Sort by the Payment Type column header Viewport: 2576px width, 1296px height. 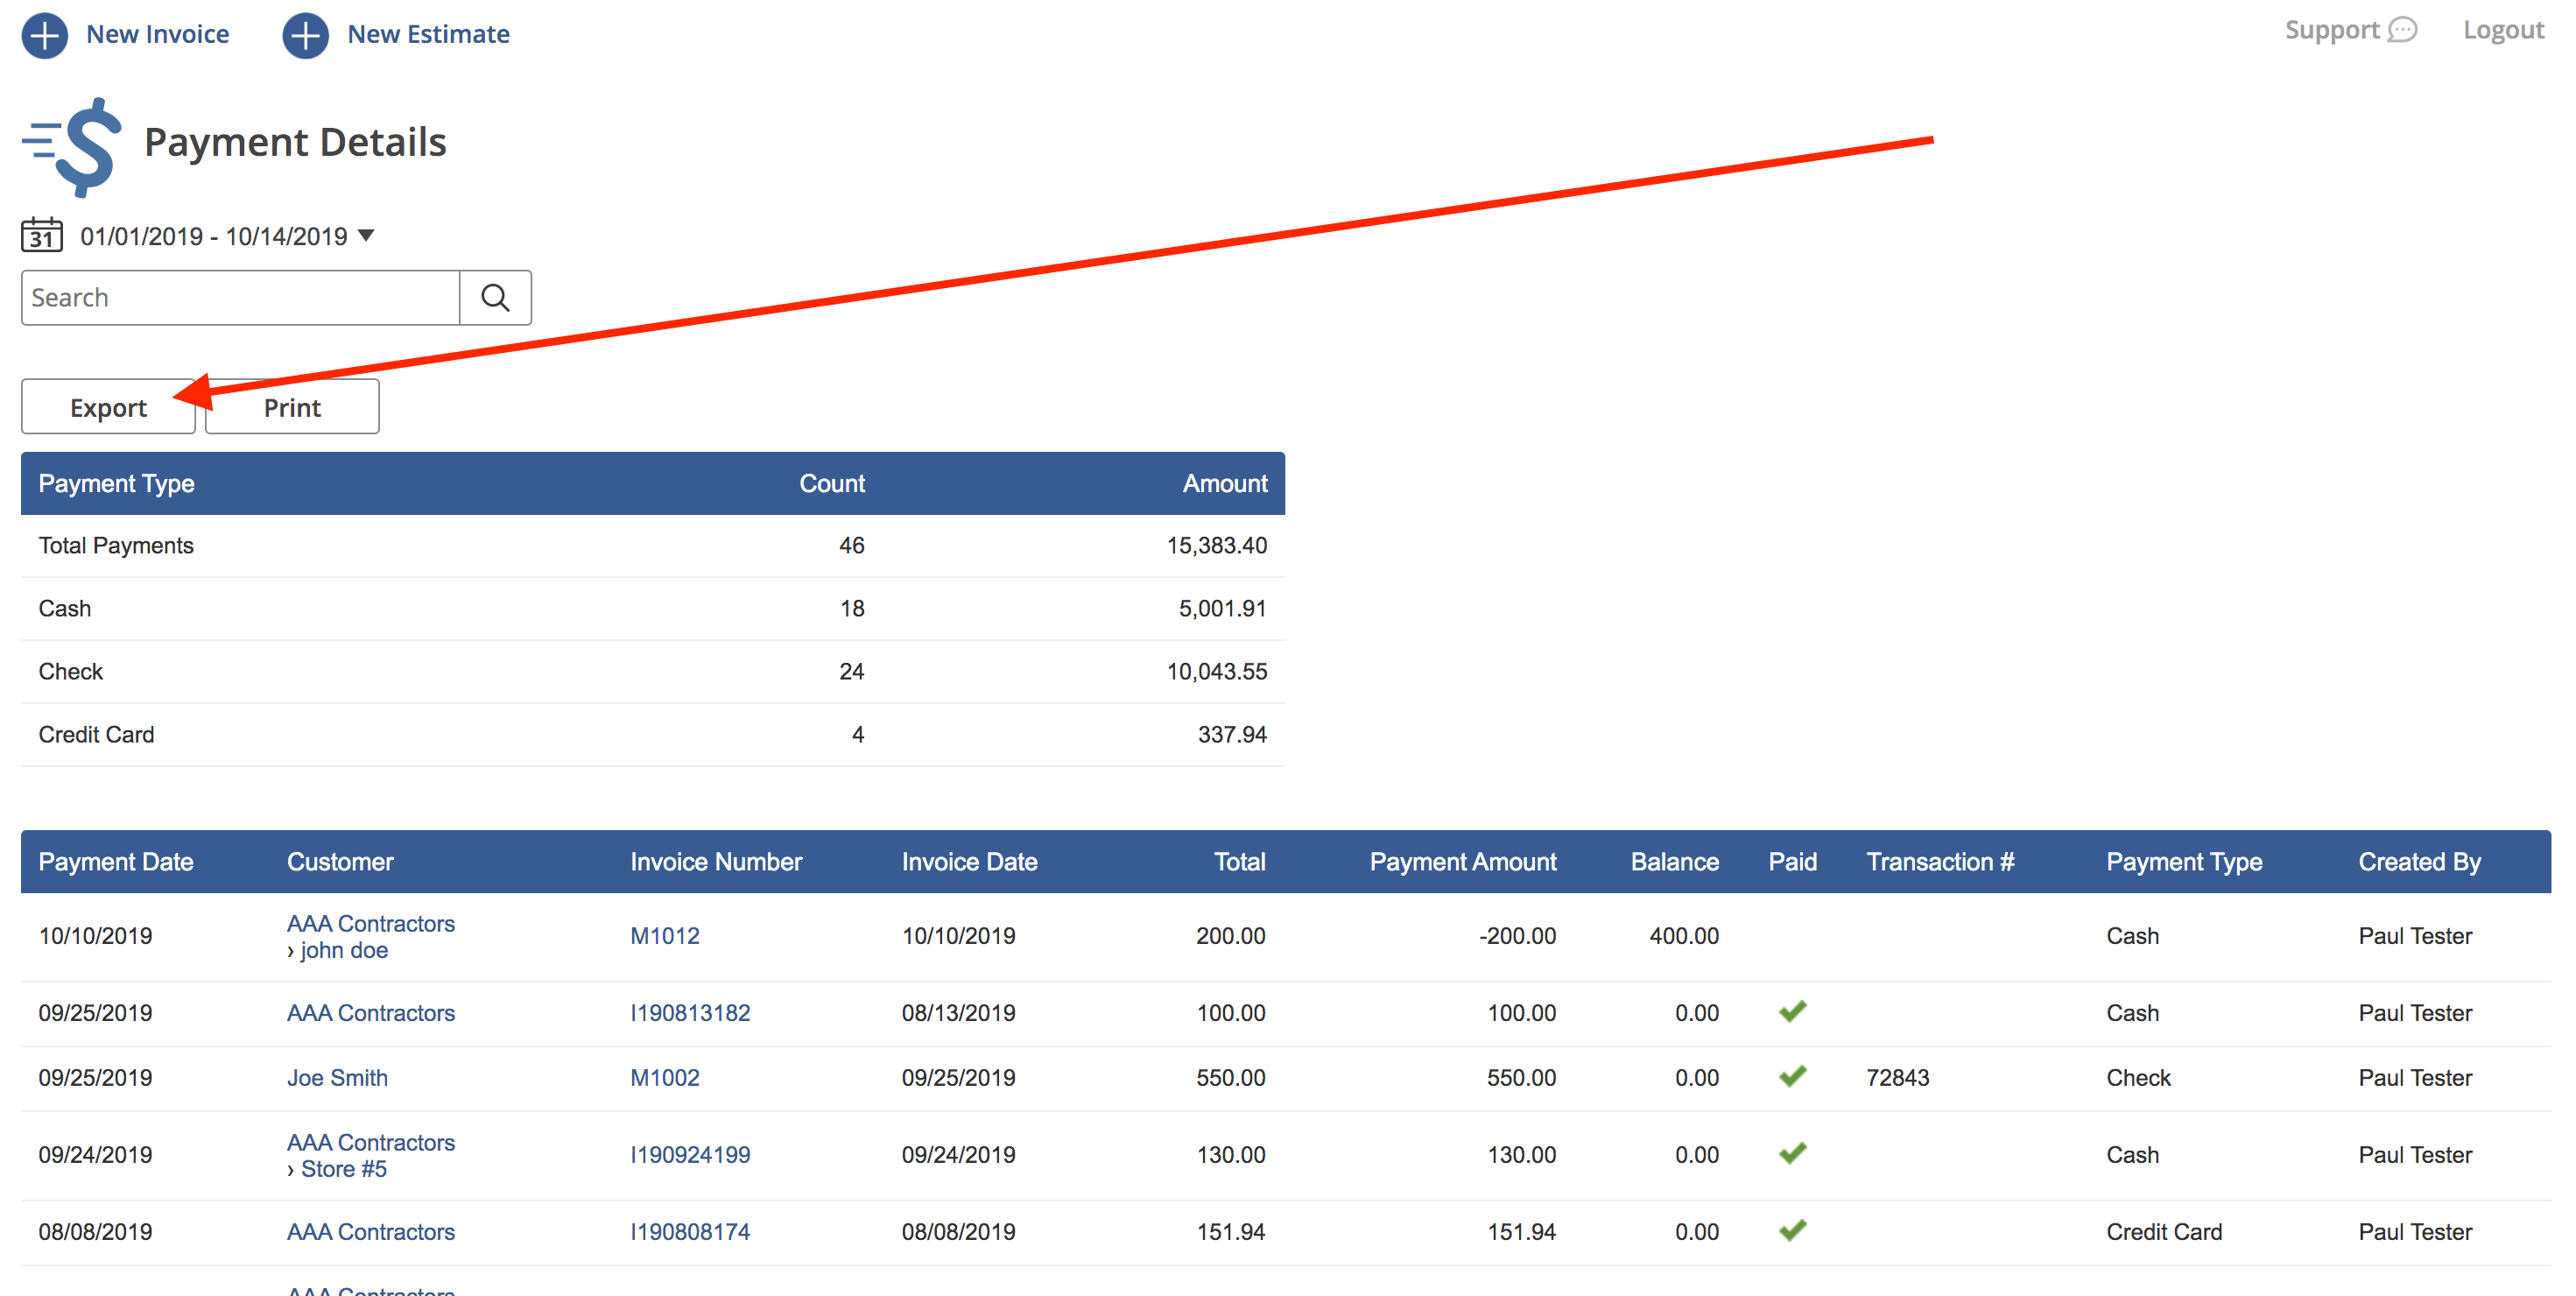point(2184,861)
